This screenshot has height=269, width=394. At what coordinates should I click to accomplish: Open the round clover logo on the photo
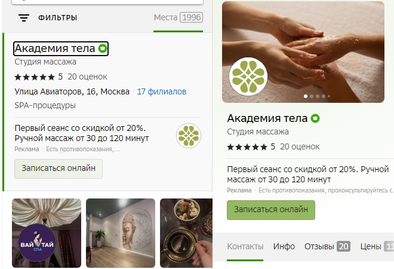[x=248, y=77]
